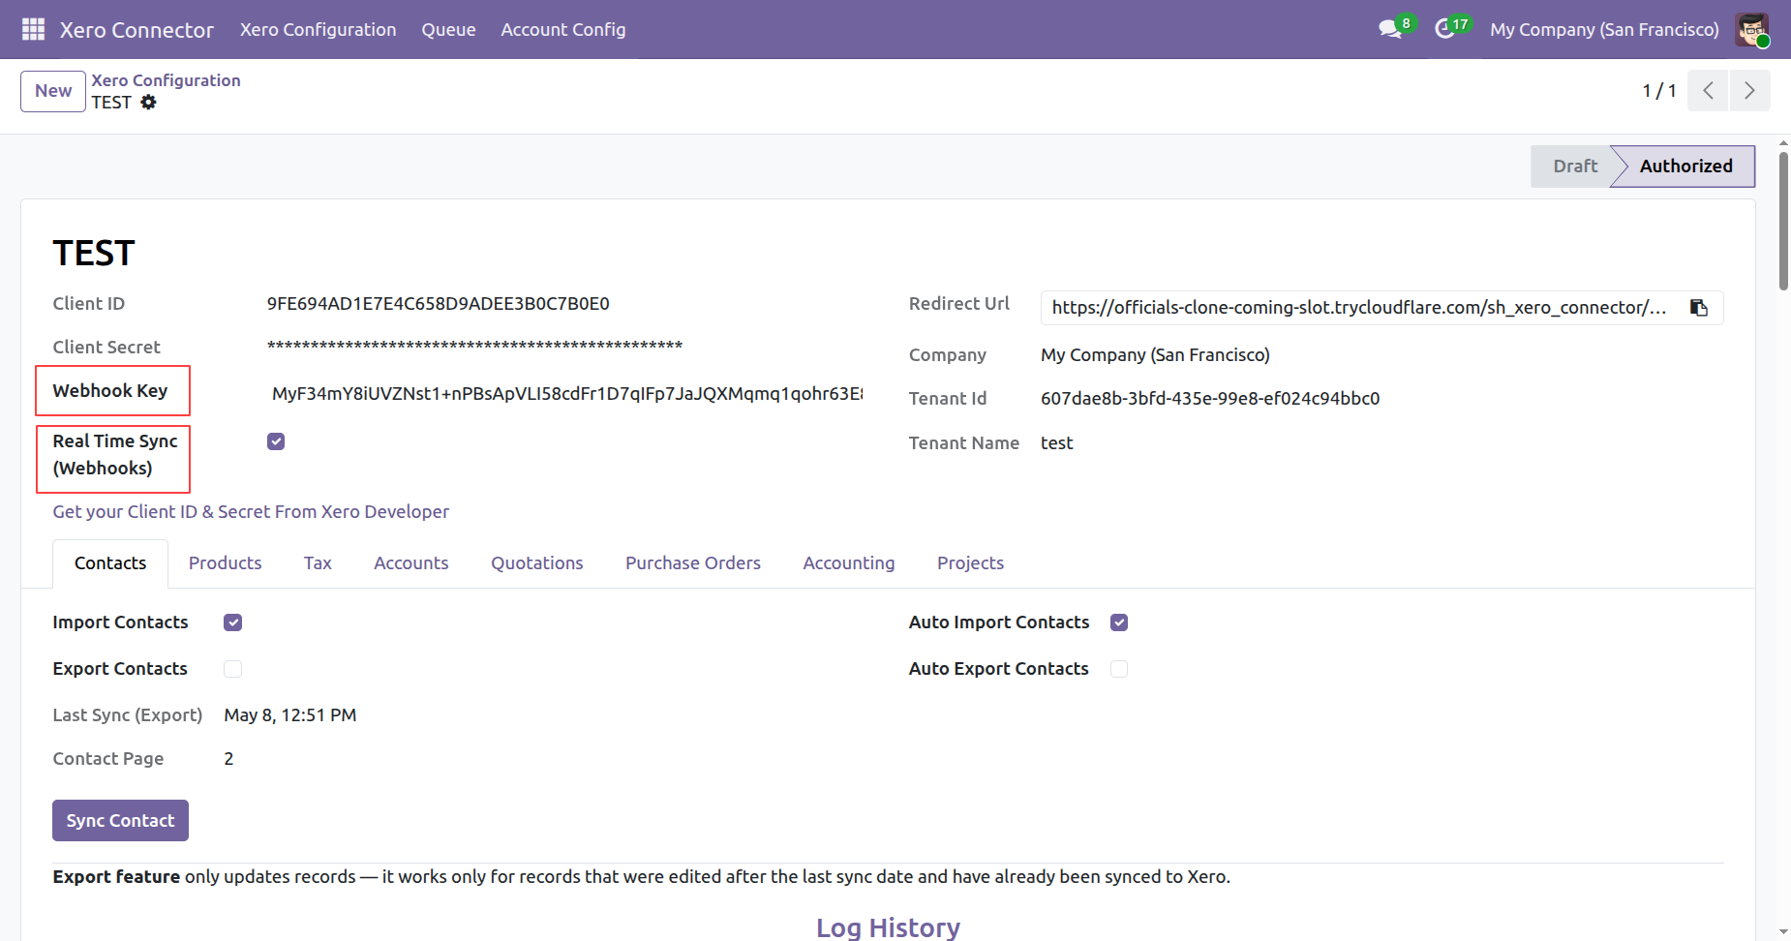Go to the next record arrow
1791x941 pixels.
click(x=1749, y=90)
